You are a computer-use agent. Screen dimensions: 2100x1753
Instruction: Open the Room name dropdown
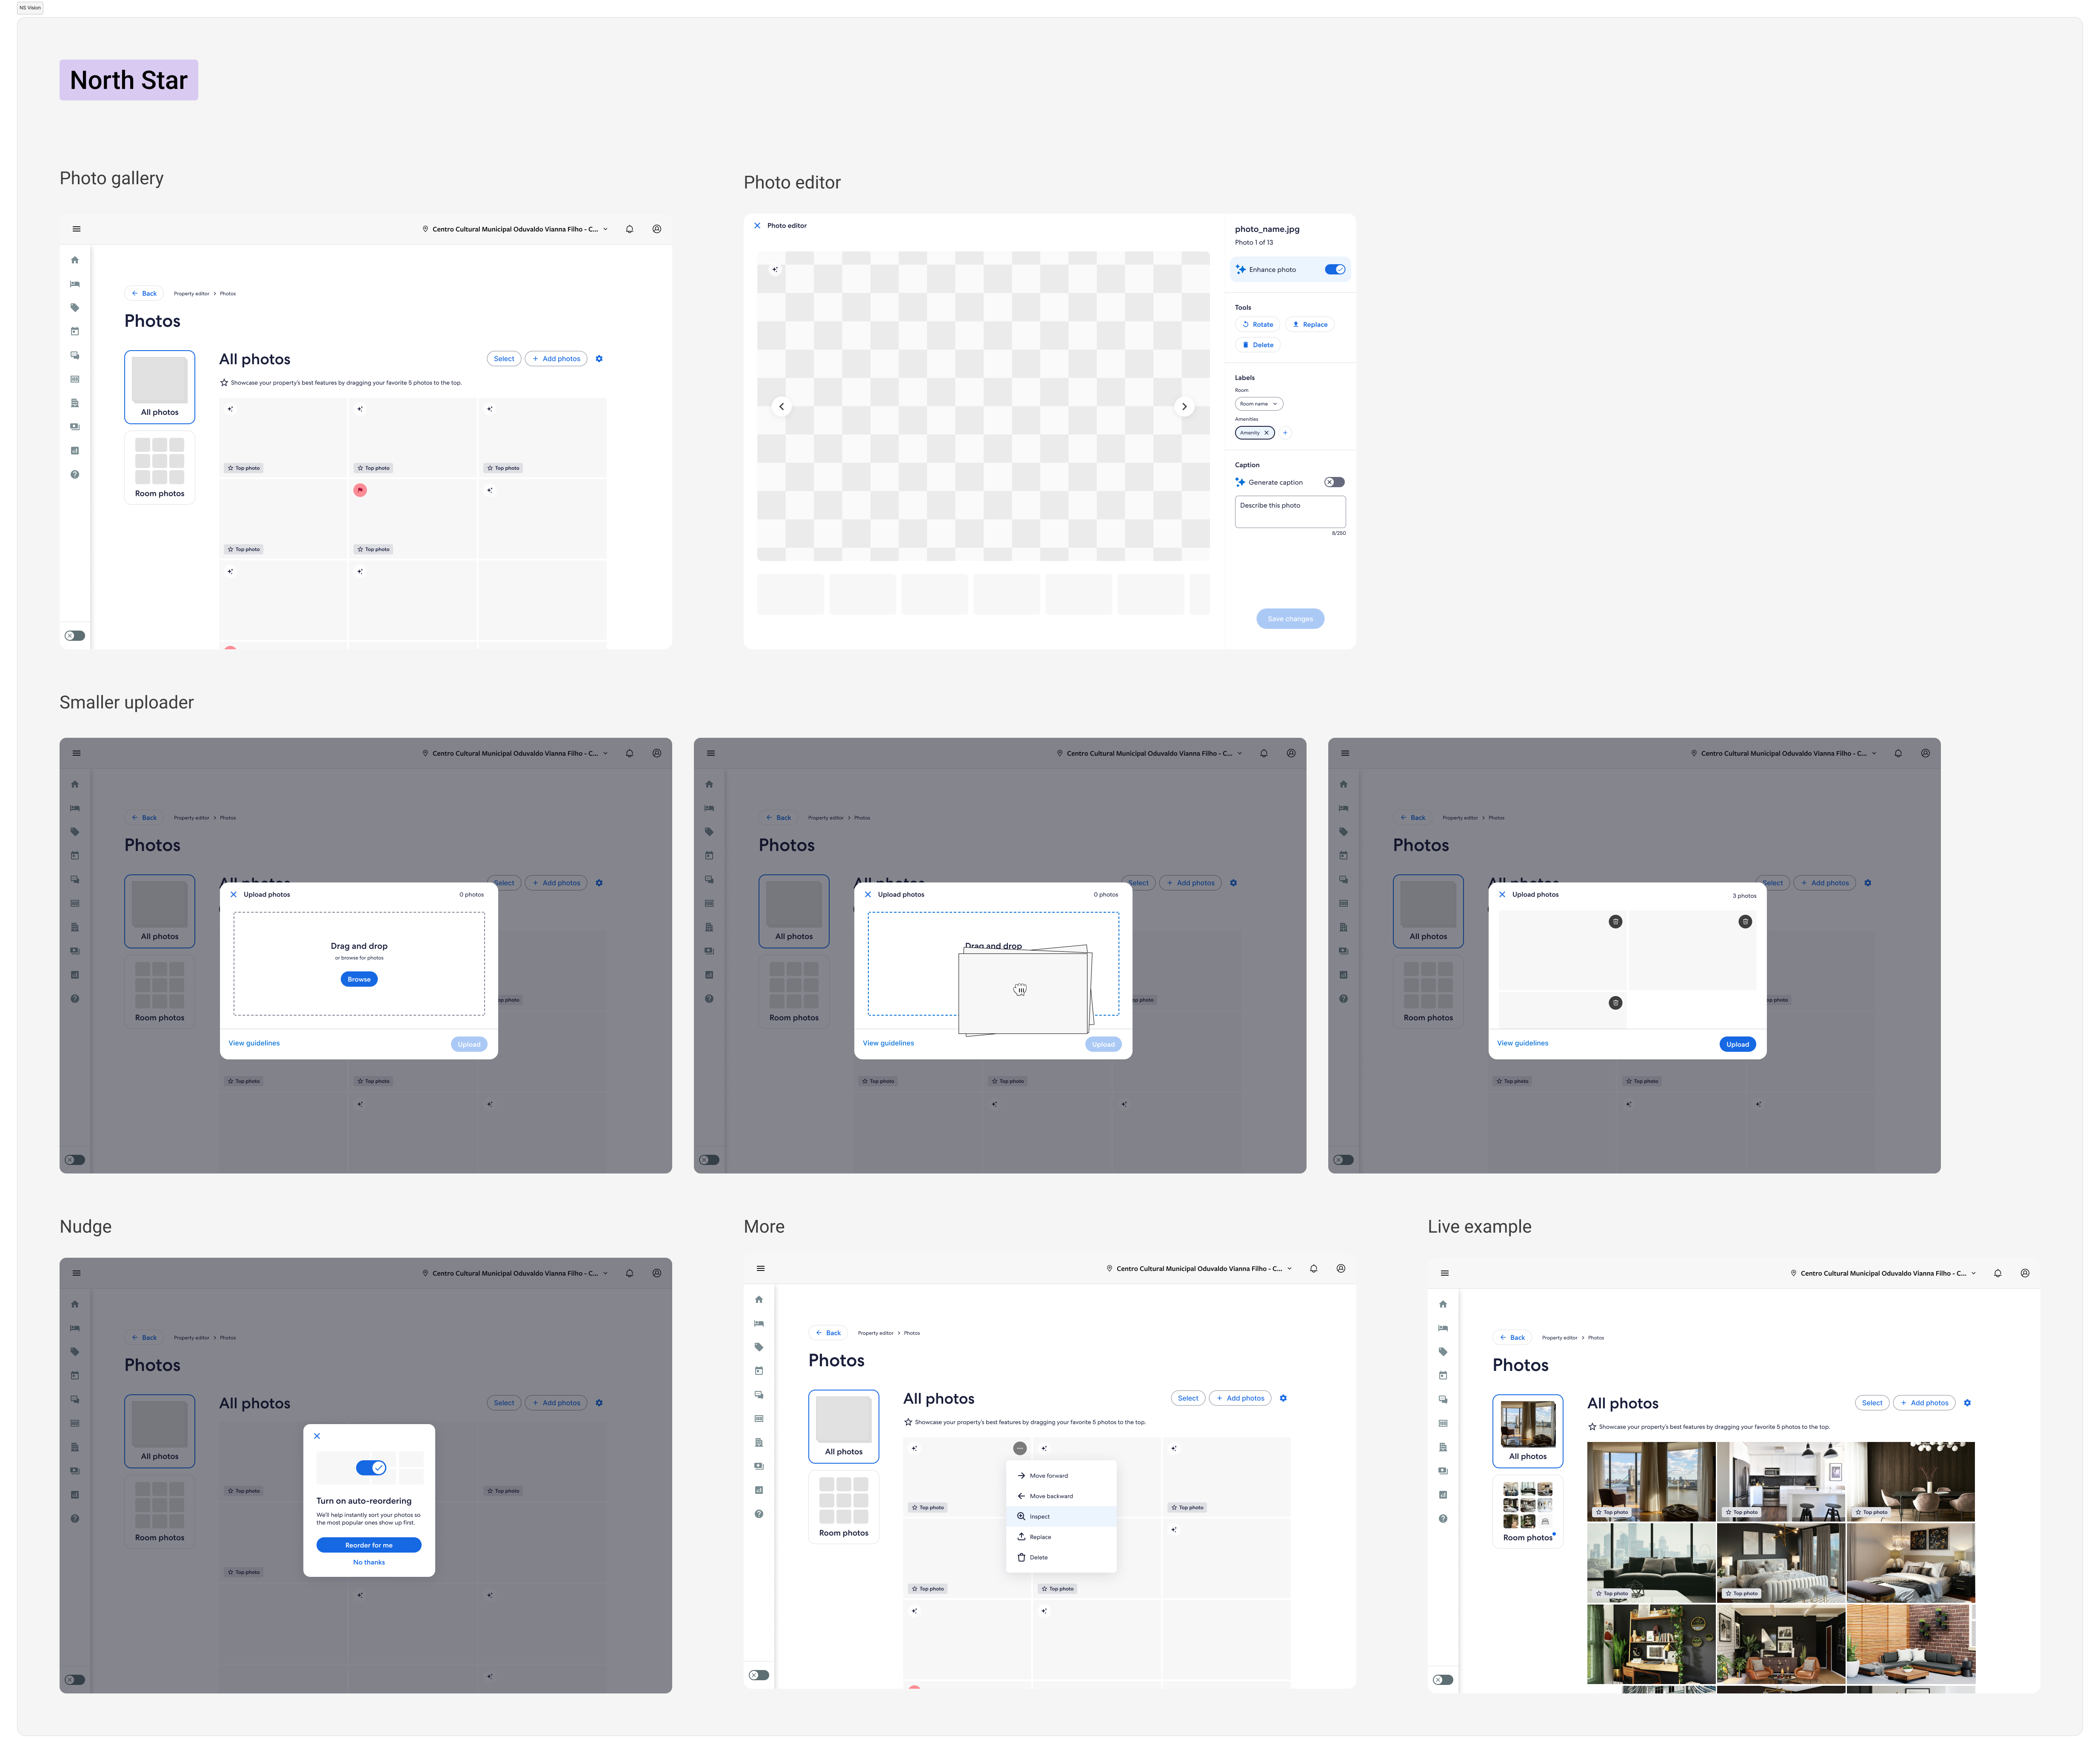pyautogui.click(x=1258, y=404)
